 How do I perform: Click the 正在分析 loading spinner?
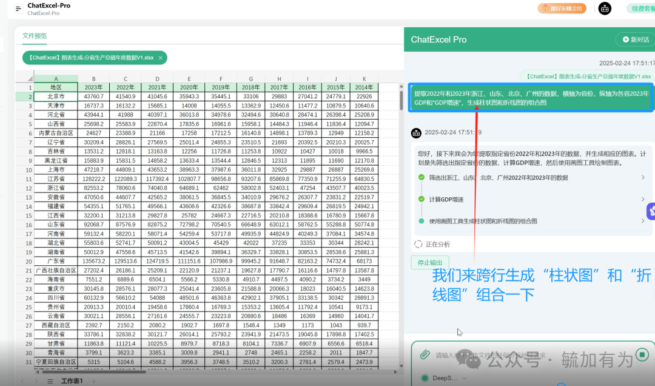(418, 244)
